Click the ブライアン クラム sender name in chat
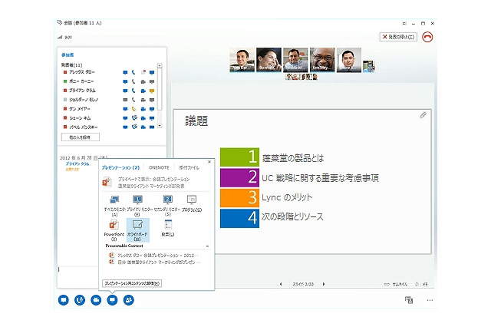Screen dimensions: 491x327 [77, 163]
